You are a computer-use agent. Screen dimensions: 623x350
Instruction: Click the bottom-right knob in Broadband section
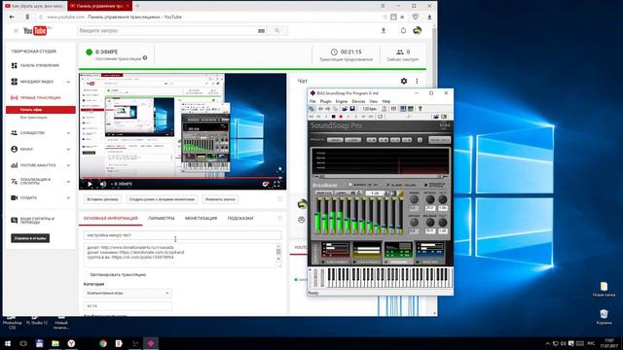click(x=443, y=223)
